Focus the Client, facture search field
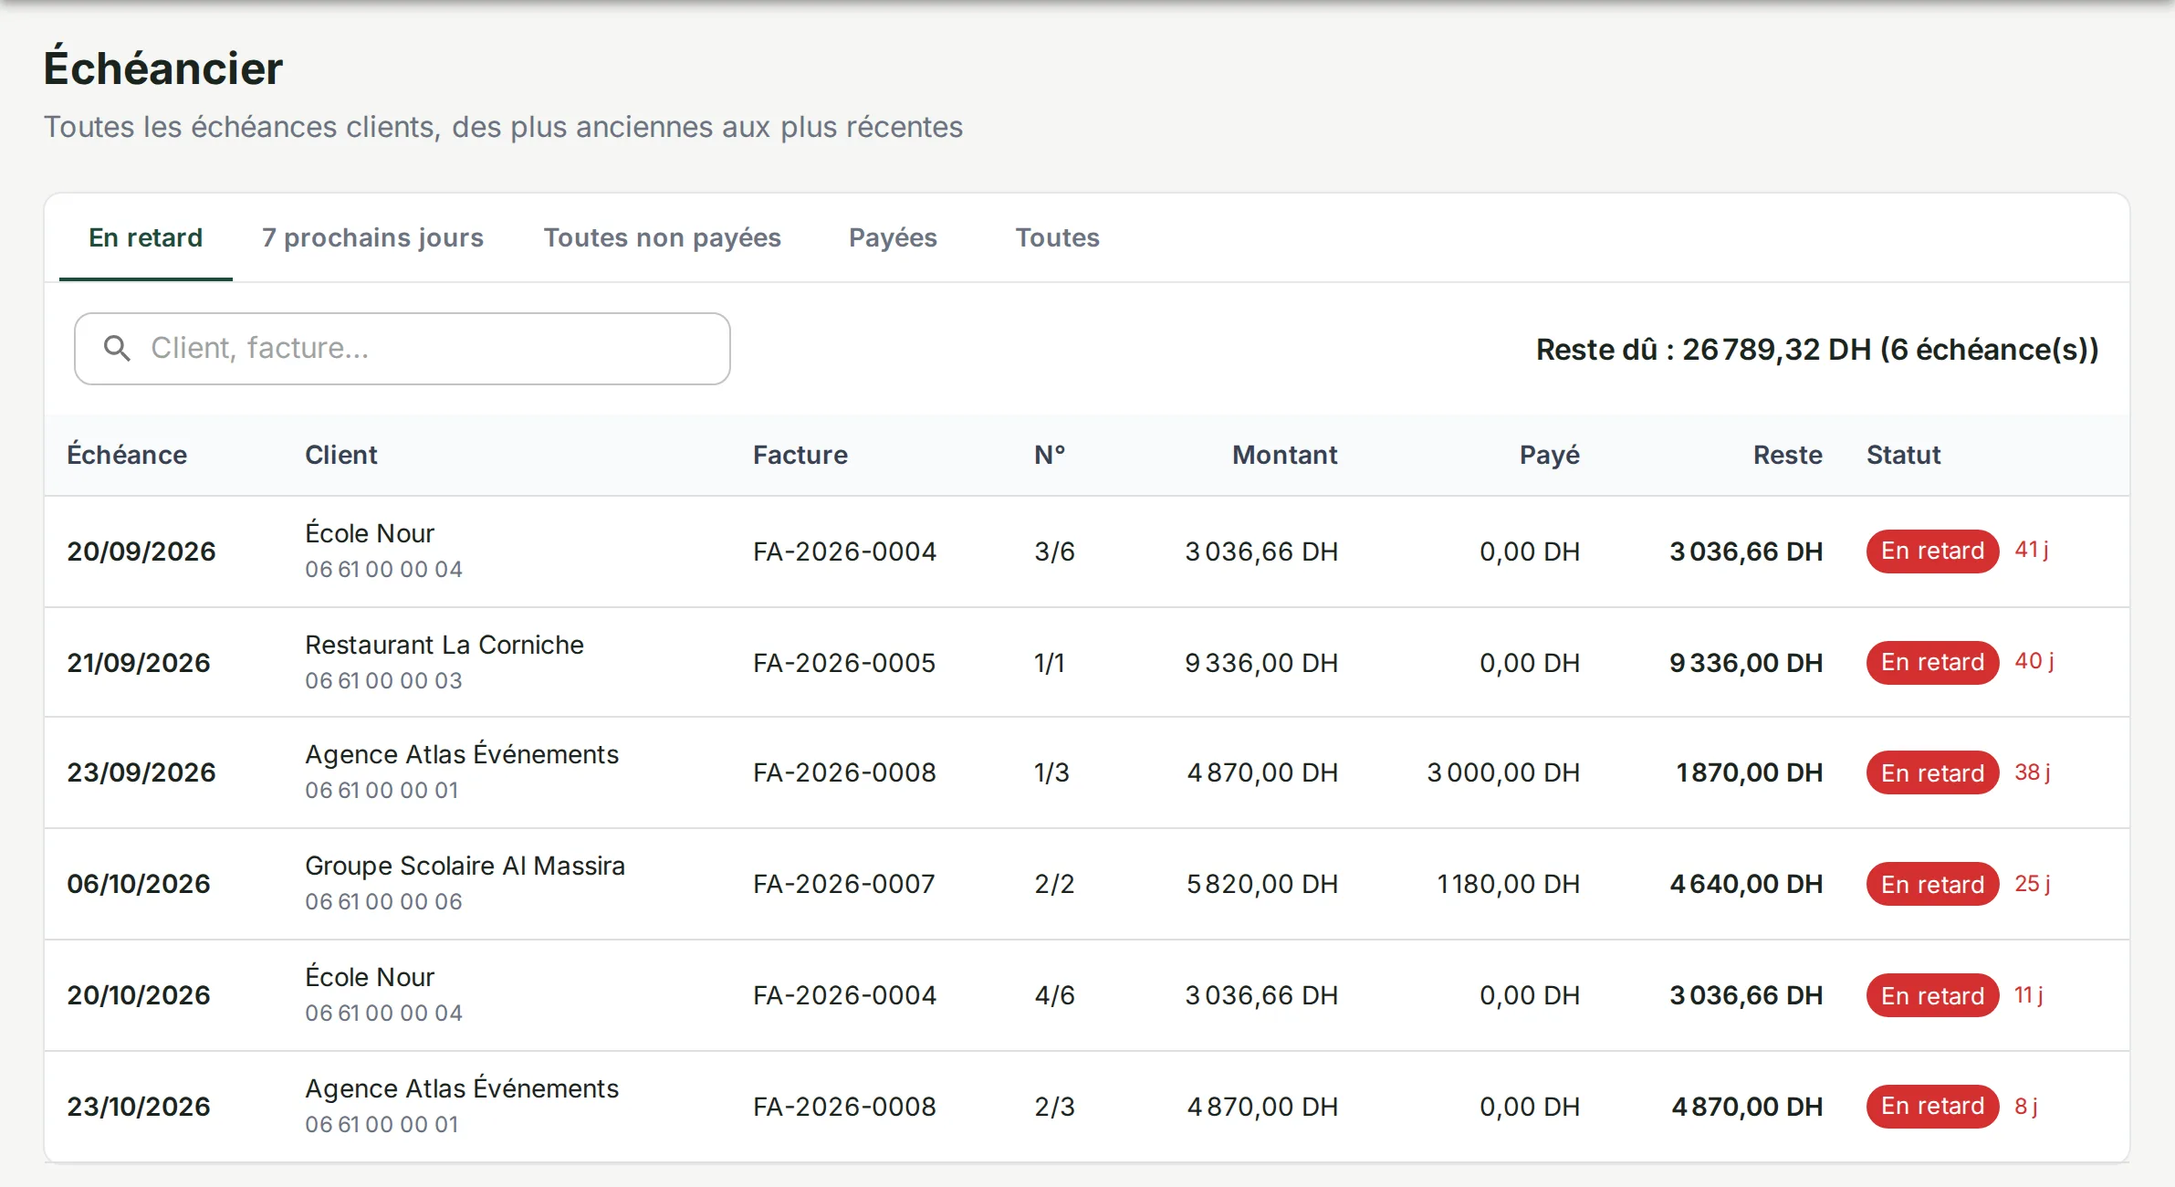The image size is (2175, 1187). pos(403,349)
